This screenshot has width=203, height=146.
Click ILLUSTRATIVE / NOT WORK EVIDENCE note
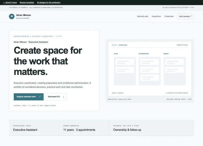[x=177, y=93]
